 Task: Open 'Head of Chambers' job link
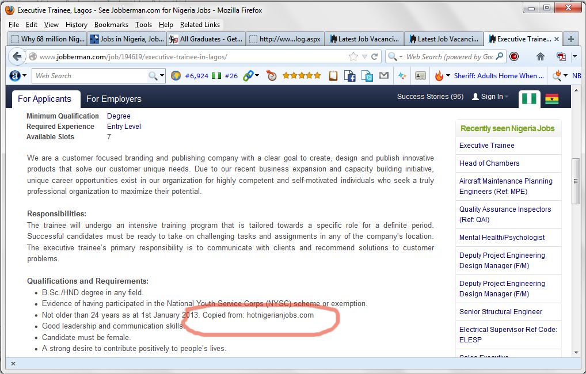489,163
